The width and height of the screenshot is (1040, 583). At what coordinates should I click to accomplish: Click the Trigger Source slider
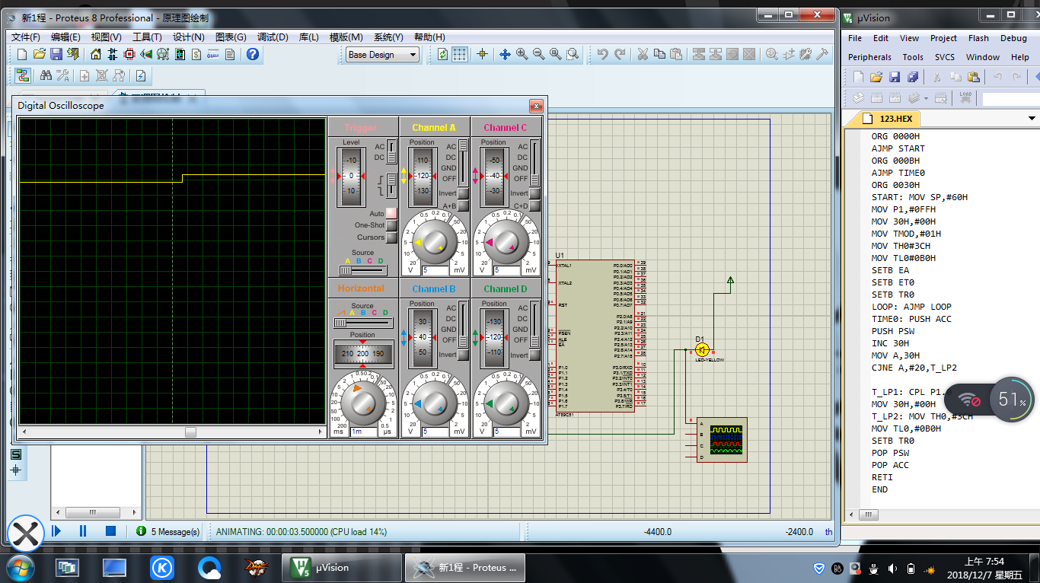coord(363,269)
